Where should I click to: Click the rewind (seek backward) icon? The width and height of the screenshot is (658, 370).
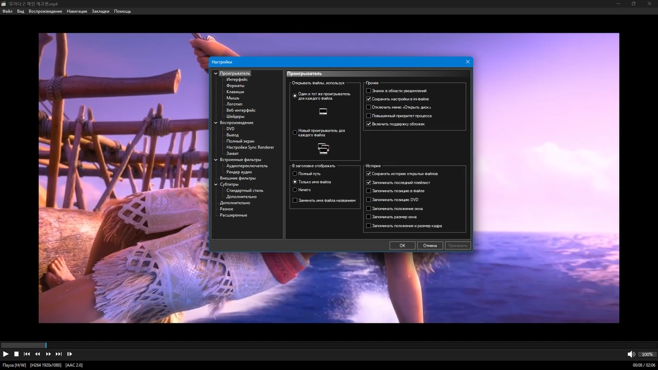37,354
